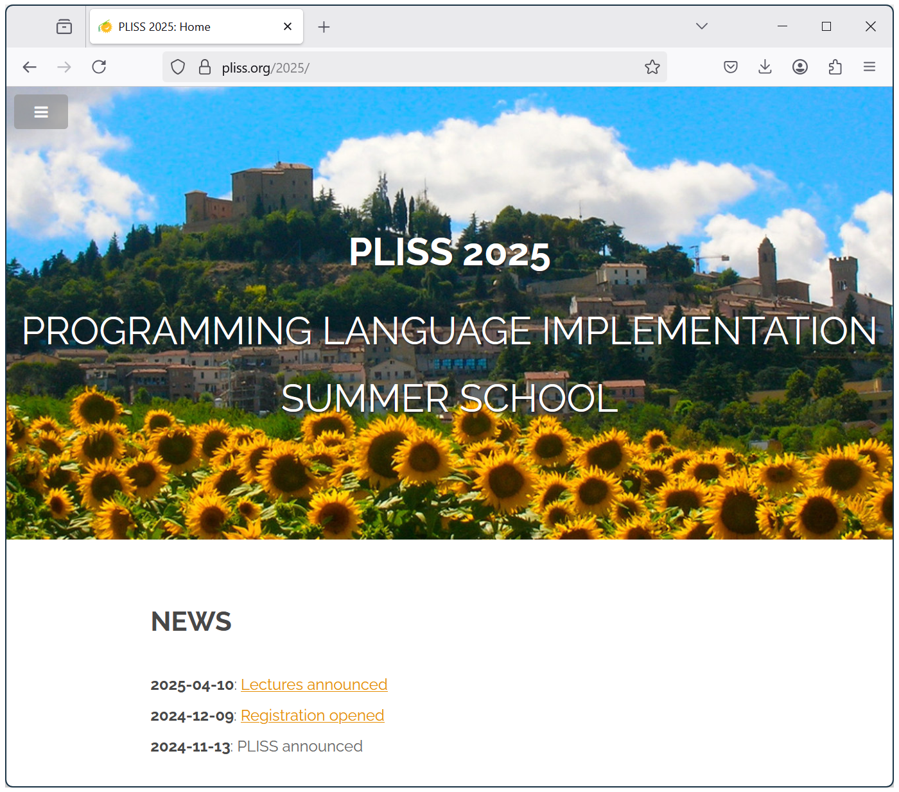Select the 2024-12-09 news date
Screen dimensions: 899x792
(192, 716)
